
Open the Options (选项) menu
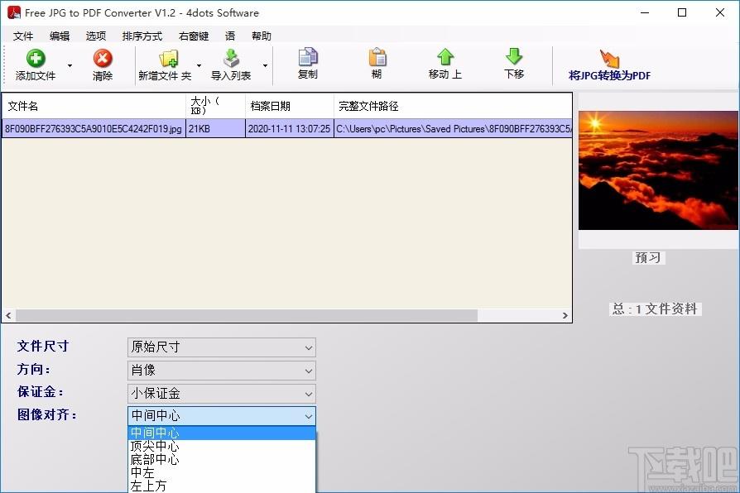(96, 36)
